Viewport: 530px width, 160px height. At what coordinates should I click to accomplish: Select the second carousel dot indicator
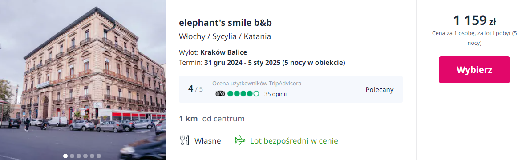[72, 156]
